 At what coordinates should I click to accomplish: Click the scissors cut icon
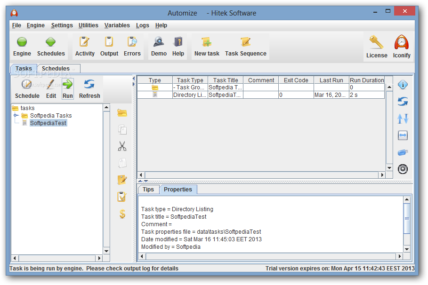coord(122,146)
